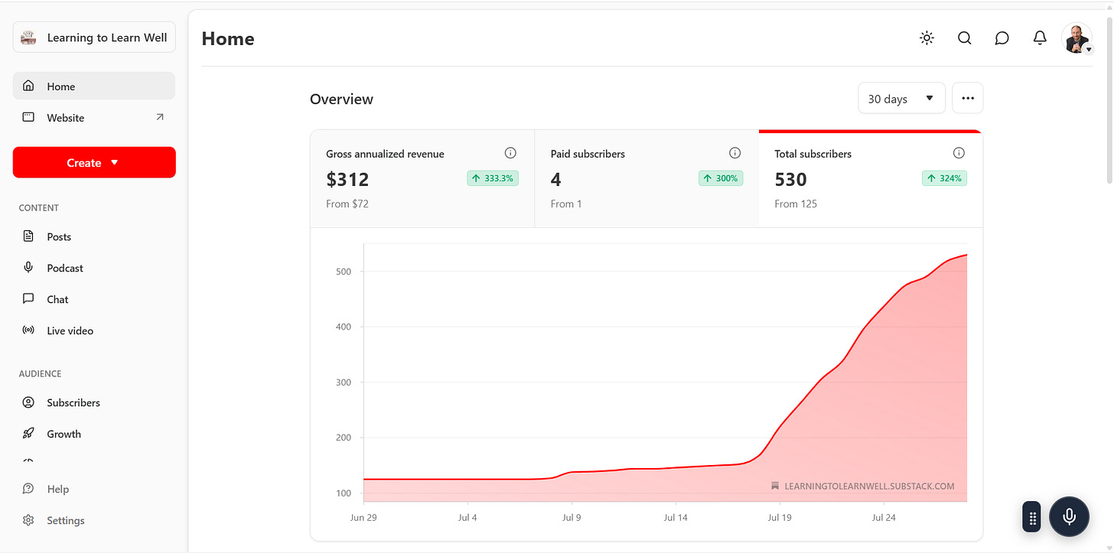Screen dimensions: 1114x553
Task: Select the Total subscribers tab
Action: coord(871,179)
